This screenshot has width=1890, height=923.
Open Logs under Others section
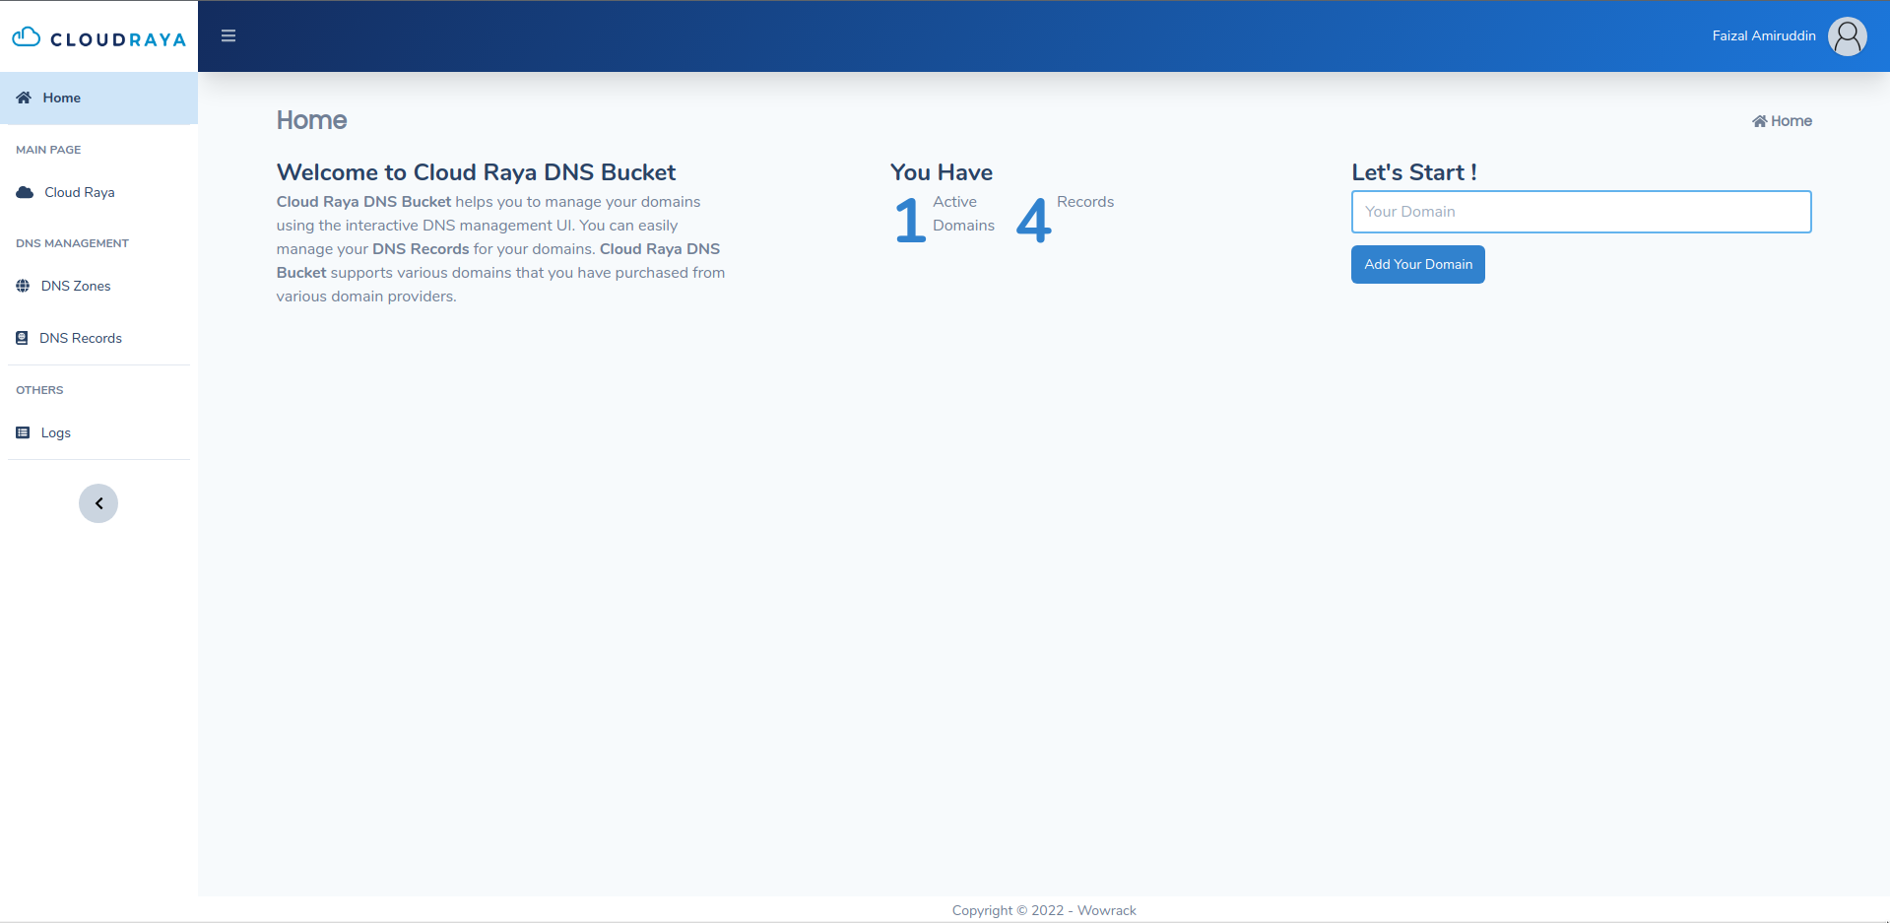(55, 431)
